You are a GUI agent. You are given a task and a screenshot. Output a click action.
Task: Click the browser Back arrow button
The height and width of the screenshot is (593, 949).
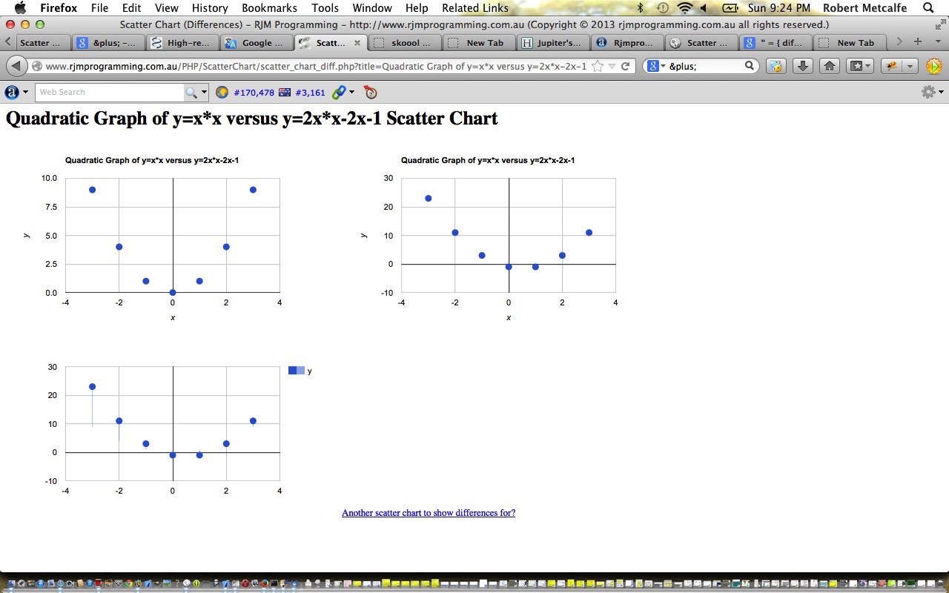pyautogui.click(x=16, y=66)
